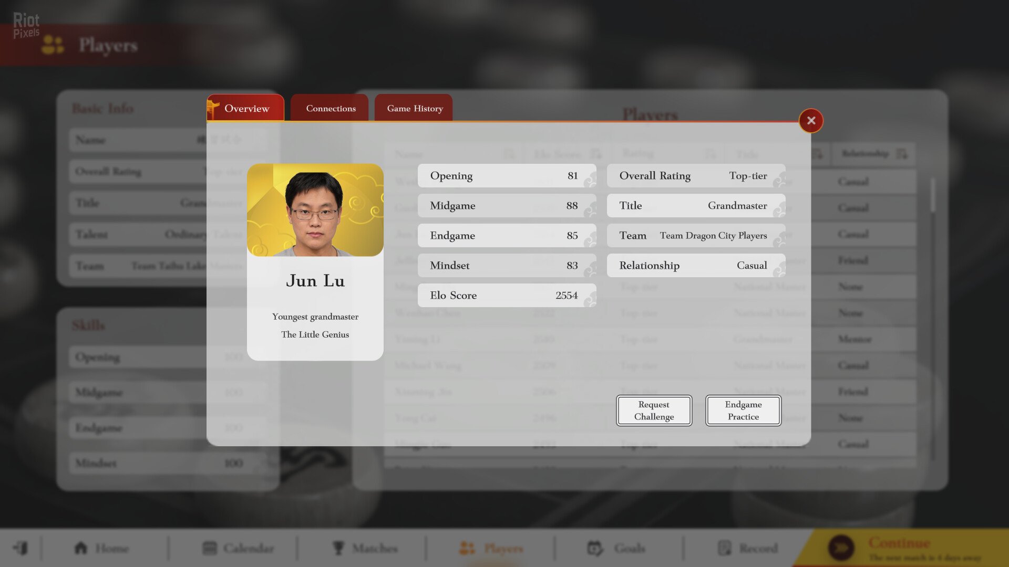1009x567 pixels.
Task: Switch to the Connections tab
Action: point(330,108)
